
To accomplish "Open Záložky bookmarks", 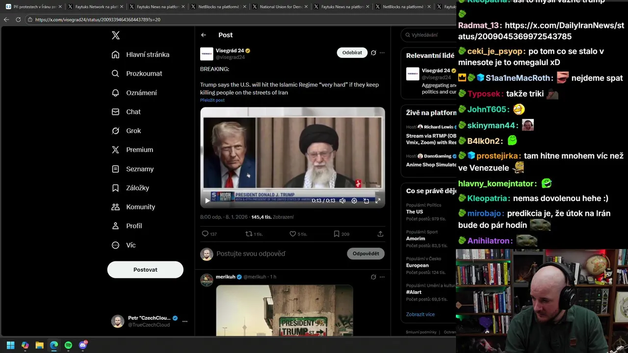I will point(131,188).
